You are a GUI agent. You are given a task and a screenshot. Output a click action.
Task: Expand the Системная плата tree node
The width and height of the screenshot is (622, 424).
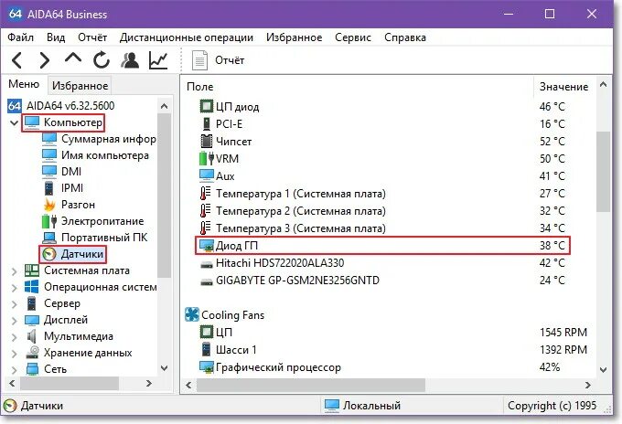coord(15,271)
